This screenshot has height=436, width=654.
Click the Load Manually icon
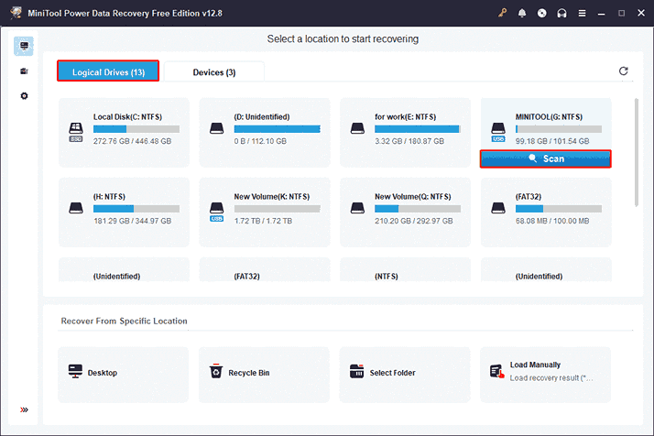pos(496,371)
